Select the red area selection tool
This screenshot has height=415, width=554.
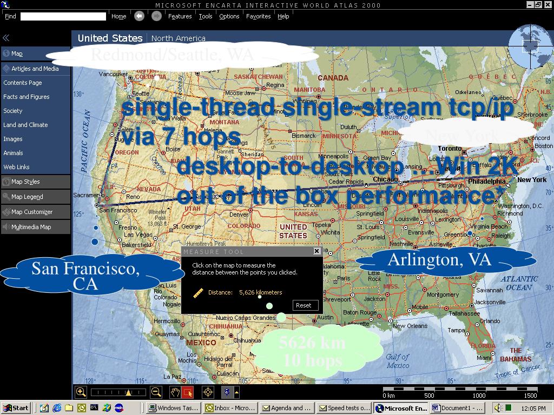point(187,392)
